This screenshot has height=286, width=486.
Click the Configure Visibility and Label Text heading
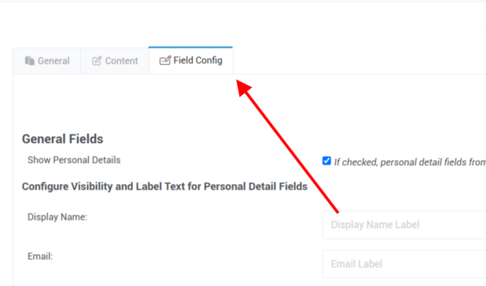pyautogui.click(x=165, y=186)
